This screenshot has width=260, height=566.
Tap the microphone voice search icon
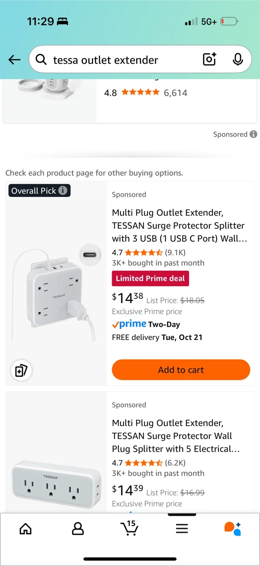pyautogui.click(x=237, y=59)
